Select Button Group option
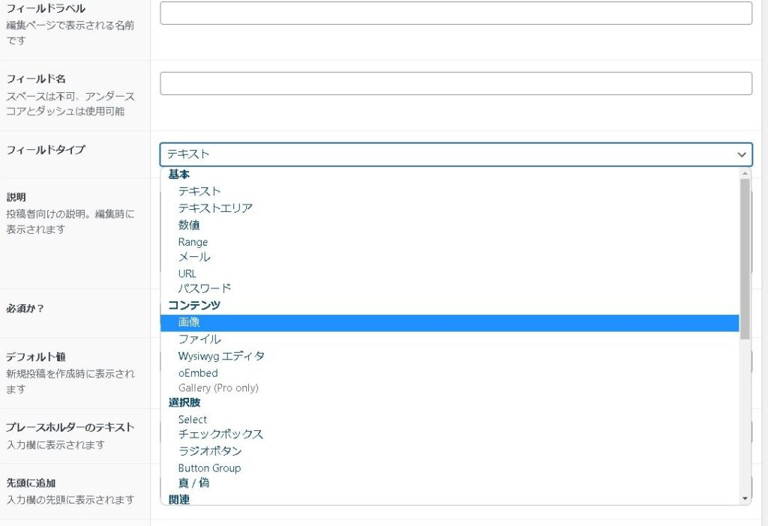The width and height of the screenshot is (768, 526). pos(209,468)
